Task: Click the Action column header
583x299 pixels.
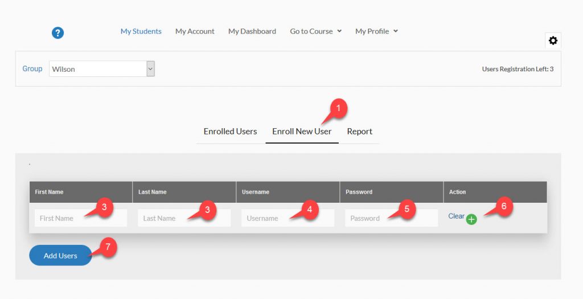Action: pos(495,192)
